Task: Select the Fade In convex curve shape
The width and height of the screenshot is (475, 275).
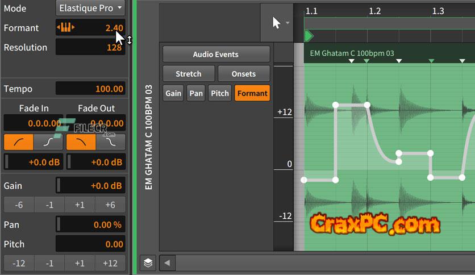Action: pos(19,141)
